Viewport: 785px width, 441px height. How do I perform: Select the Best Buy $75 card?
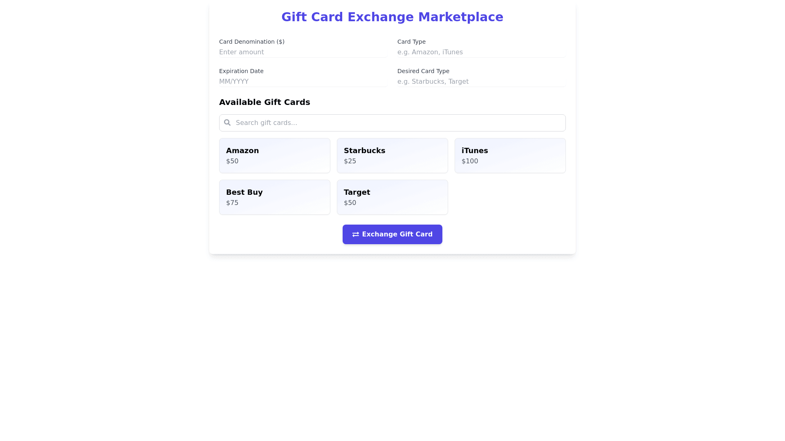coord(274,197)
